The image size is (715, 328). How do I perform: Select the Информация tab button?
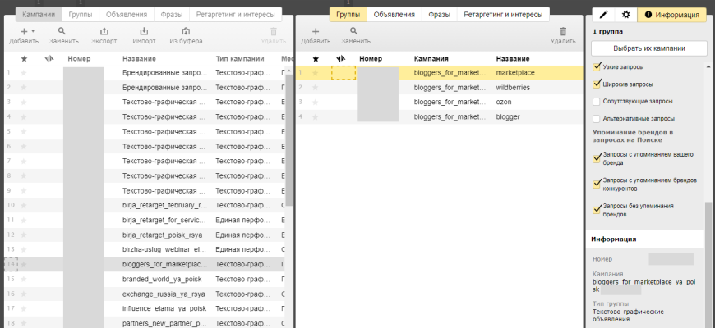click(672, 15)
